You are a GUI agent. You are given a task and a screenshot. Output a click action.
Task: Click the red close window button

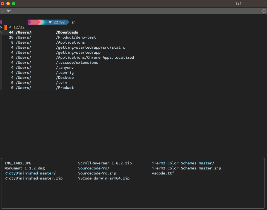coord(3,4)
